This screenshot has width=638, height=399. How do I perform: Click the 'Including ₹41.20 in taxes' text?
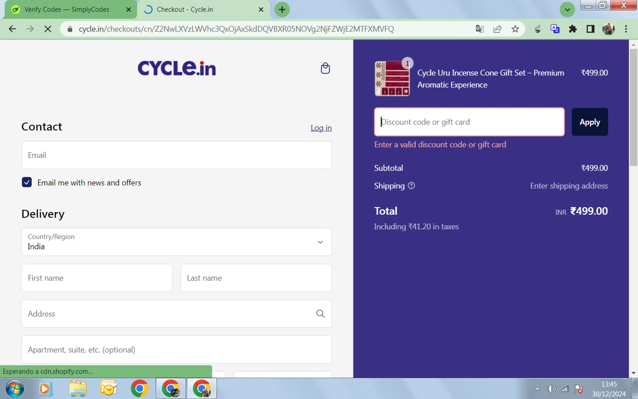tap(416, 226)
